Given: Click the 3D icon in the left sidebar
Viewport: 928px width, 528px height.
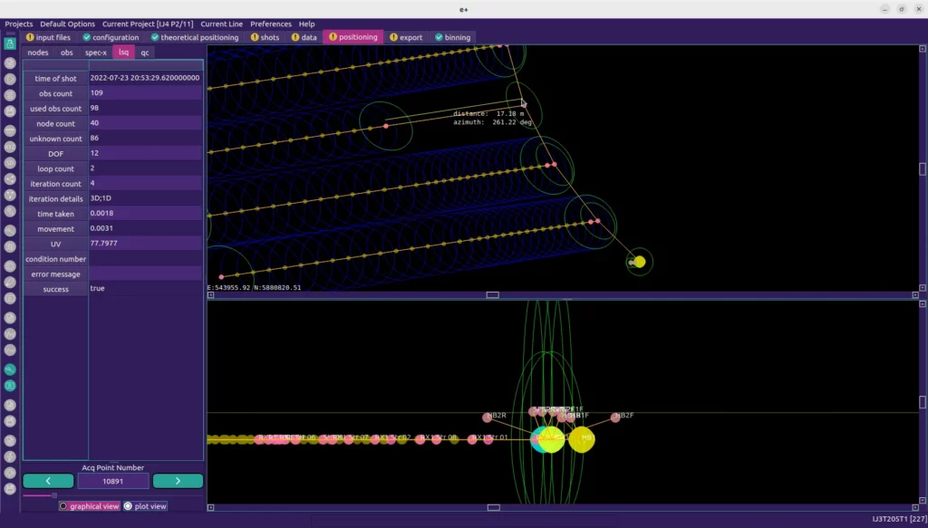Looking at the screenshot, I should pyautogui.click(x=10, y=163).
